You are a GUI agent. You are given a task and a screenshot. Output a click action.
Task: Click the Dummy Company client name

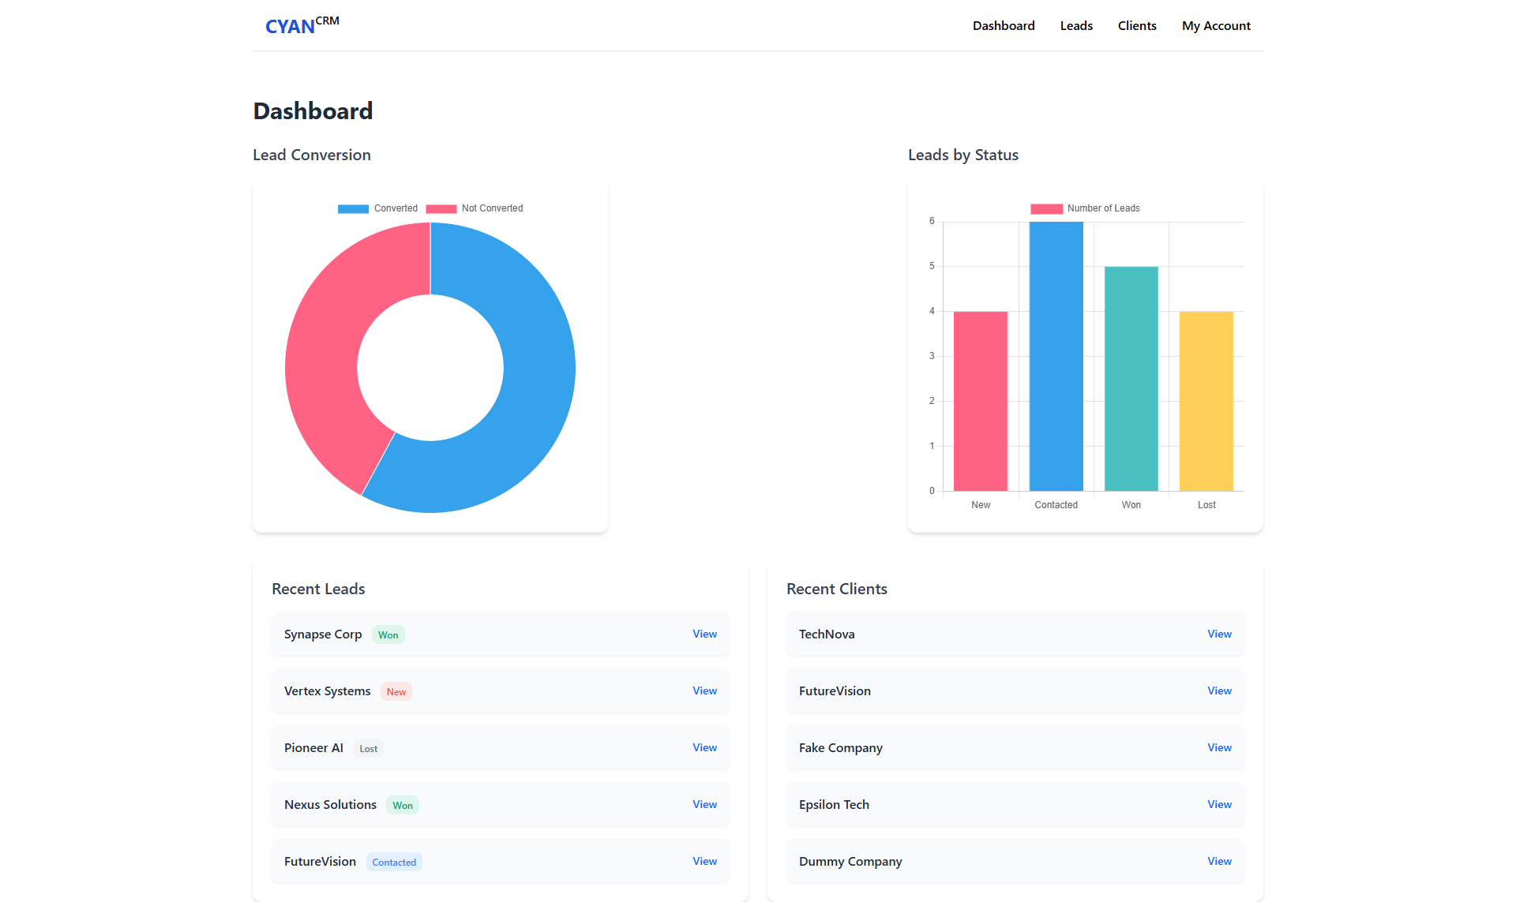pyautogui.click(x=850, y=862)
